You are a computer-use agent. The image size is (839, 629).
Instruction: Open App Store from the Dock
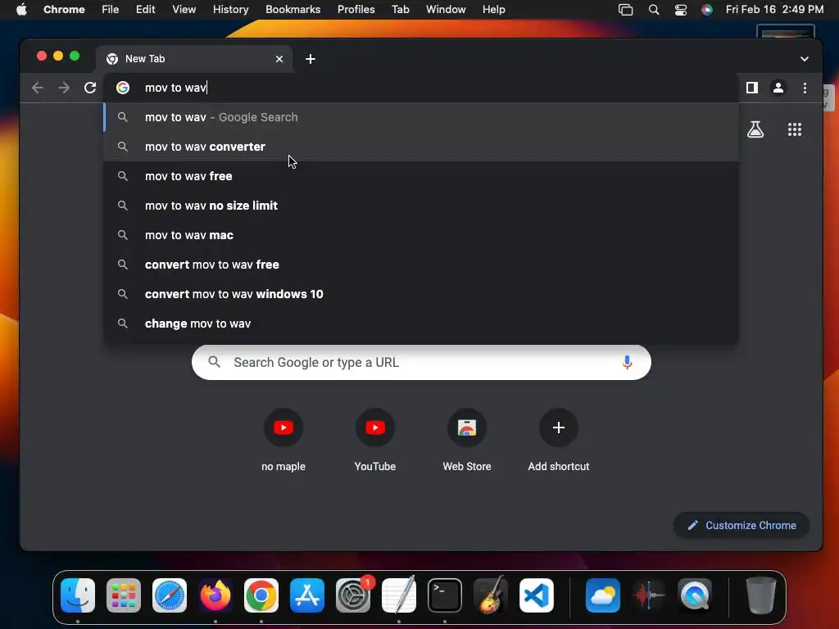(x=307, y=595)
